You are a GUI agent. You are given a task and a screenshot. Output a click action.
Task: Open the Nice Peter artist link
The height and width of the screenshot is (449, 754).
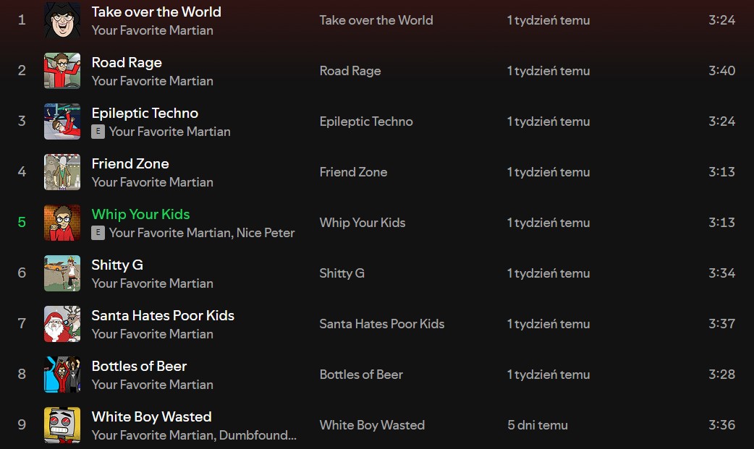pyautogui.click(x=266, y=233)
